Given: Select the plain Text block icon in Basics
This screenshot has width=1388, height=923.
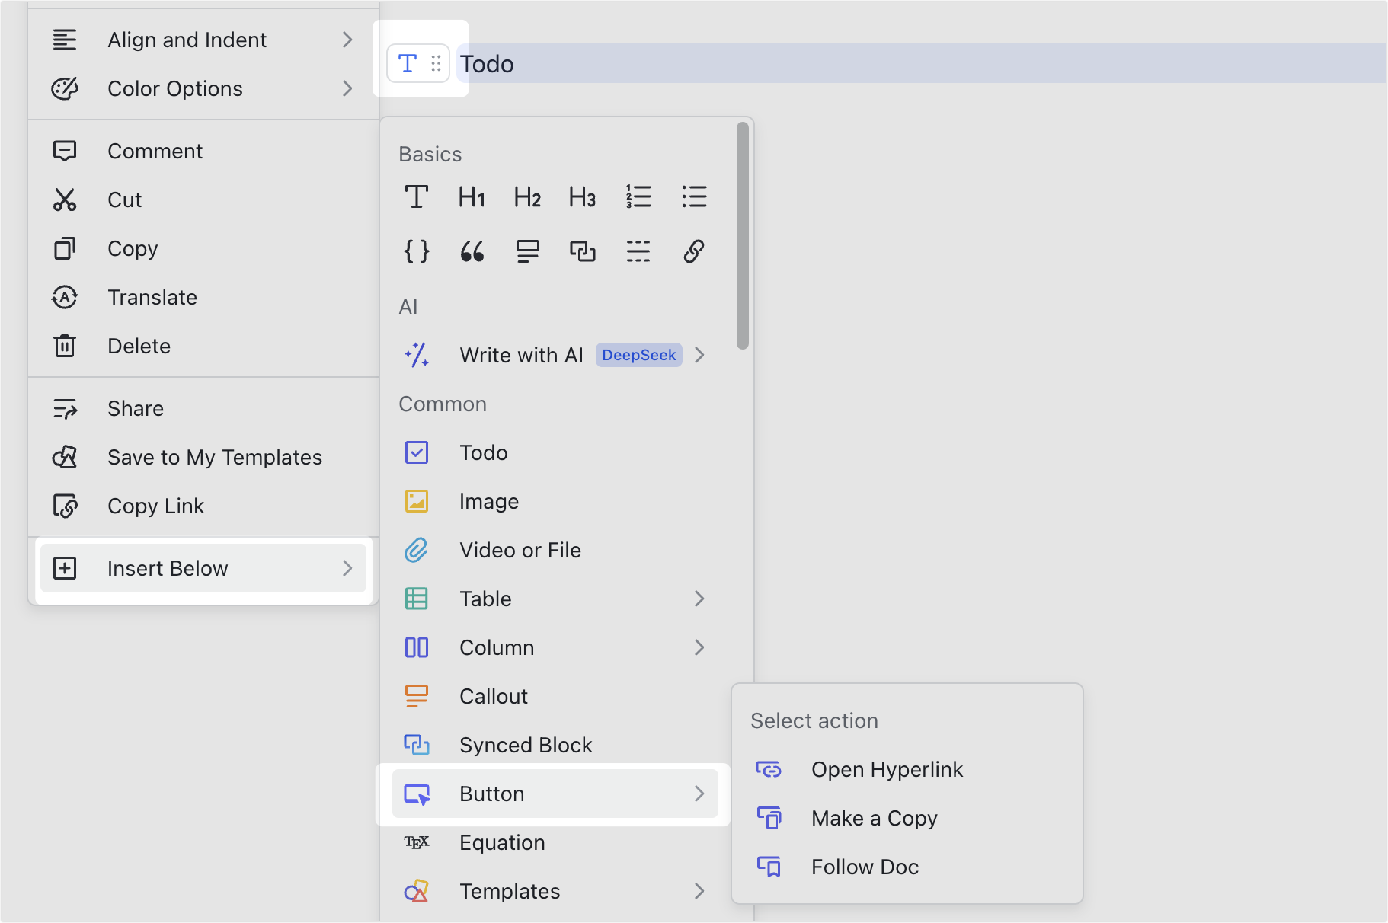Looking at the screenshot, I should pyautogui.click(x=416, y=197).
